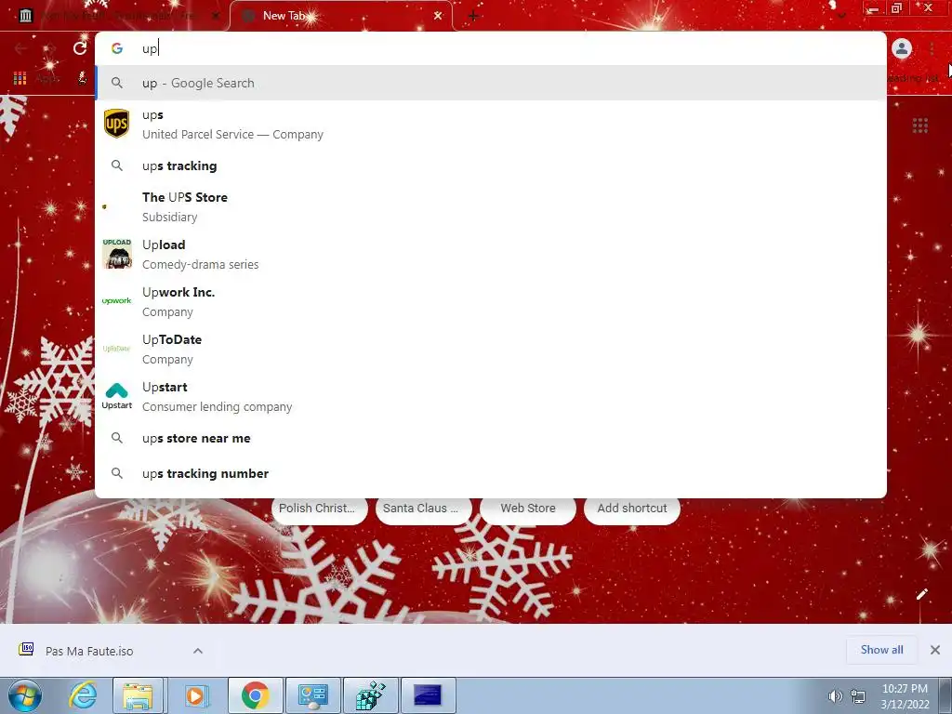The image size is (952, 714).
Task: Open the Chrome profile avatar
Action: [x=902, y=48]
